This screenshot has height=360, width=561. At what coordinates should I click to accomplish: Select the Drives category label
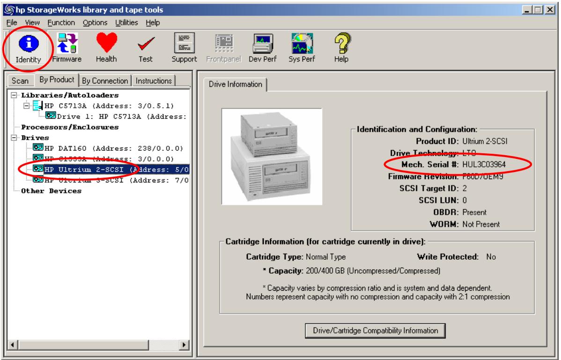click(35, 138)
